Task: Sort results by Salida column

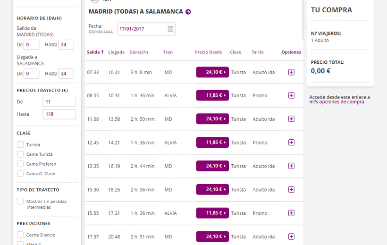Action: click(95, 52)
